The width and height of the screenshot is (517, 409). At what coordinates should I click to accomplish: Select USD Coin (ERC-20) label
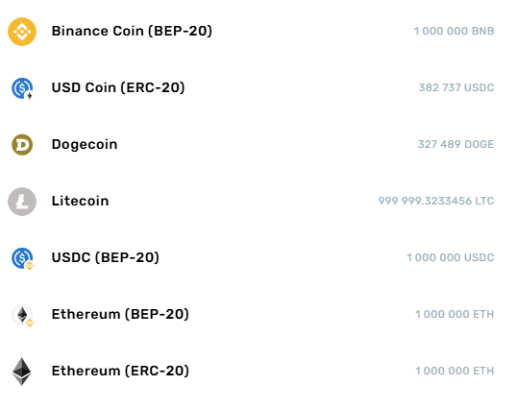click(x=118, y=87)
